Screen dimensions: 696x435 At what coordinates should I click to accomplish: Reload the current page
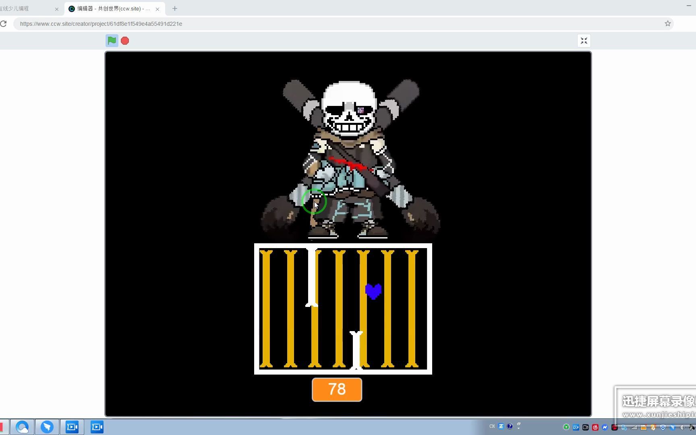point(4,24)
